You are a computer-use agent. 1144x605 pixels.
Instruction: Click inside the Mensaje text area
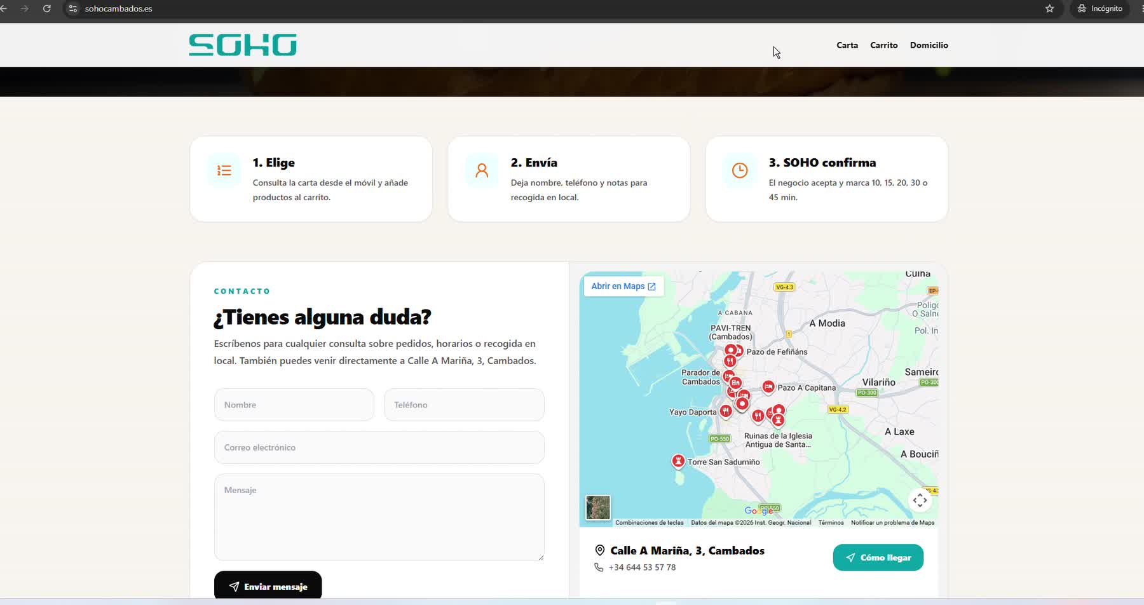[379, 517]
